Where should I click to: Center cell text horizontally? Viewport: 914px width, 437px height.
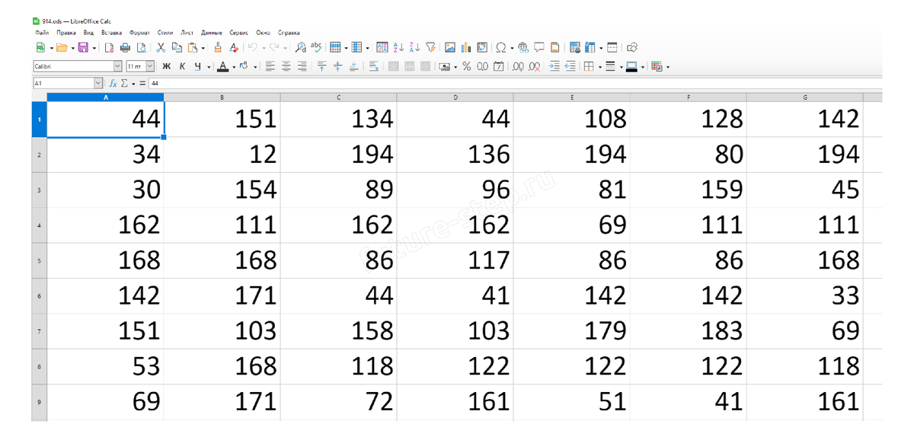[286, 66]
